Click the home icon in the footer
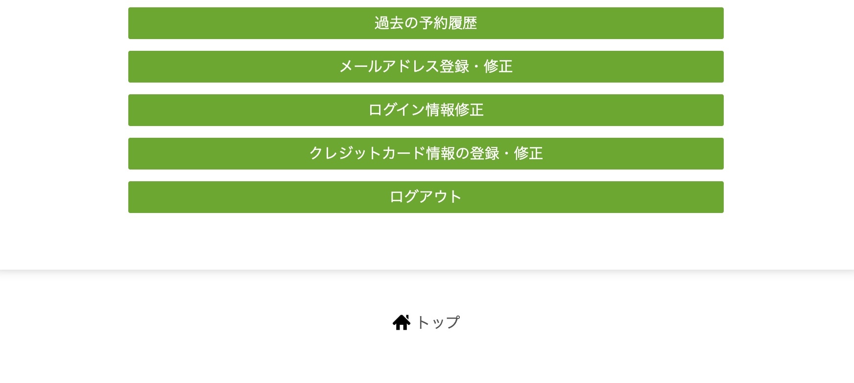 [x=401, y=322]
